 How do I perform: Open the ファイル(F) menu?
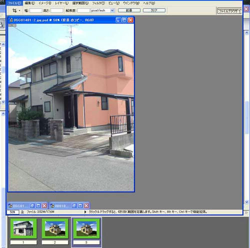pyautogui.click(x=14, y=3)
